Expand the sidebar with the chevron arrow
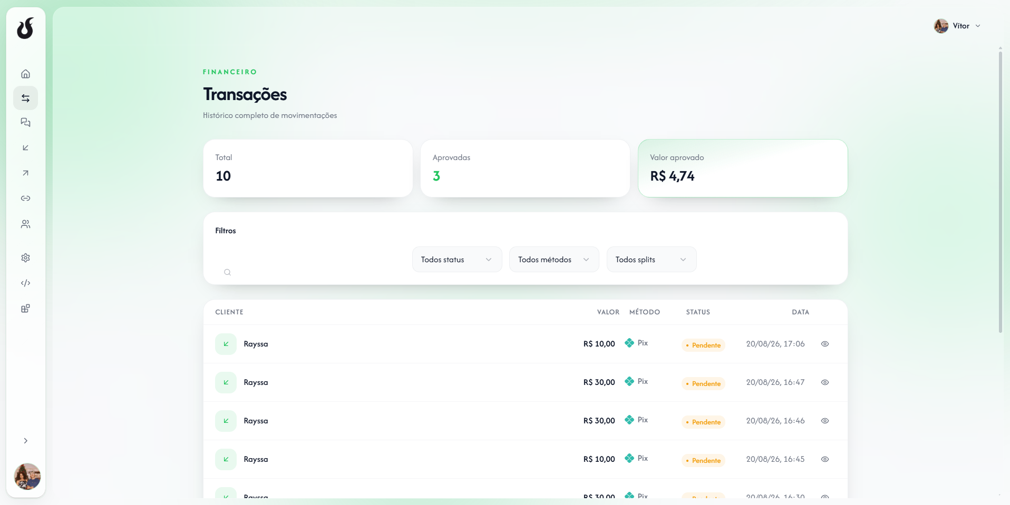This screenshot has height=505, width=1010. click(x=25, y=441)
